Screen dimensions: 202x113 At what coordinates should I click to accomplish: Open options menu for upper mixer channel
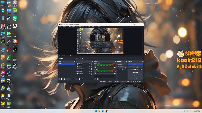pyautogui.click(x=95, y=65)
